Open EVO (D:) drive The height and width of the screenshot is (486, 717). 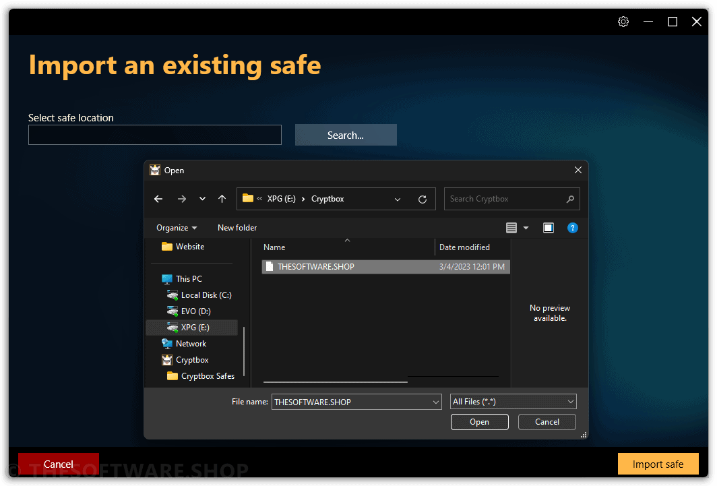[x=189, y=311]
